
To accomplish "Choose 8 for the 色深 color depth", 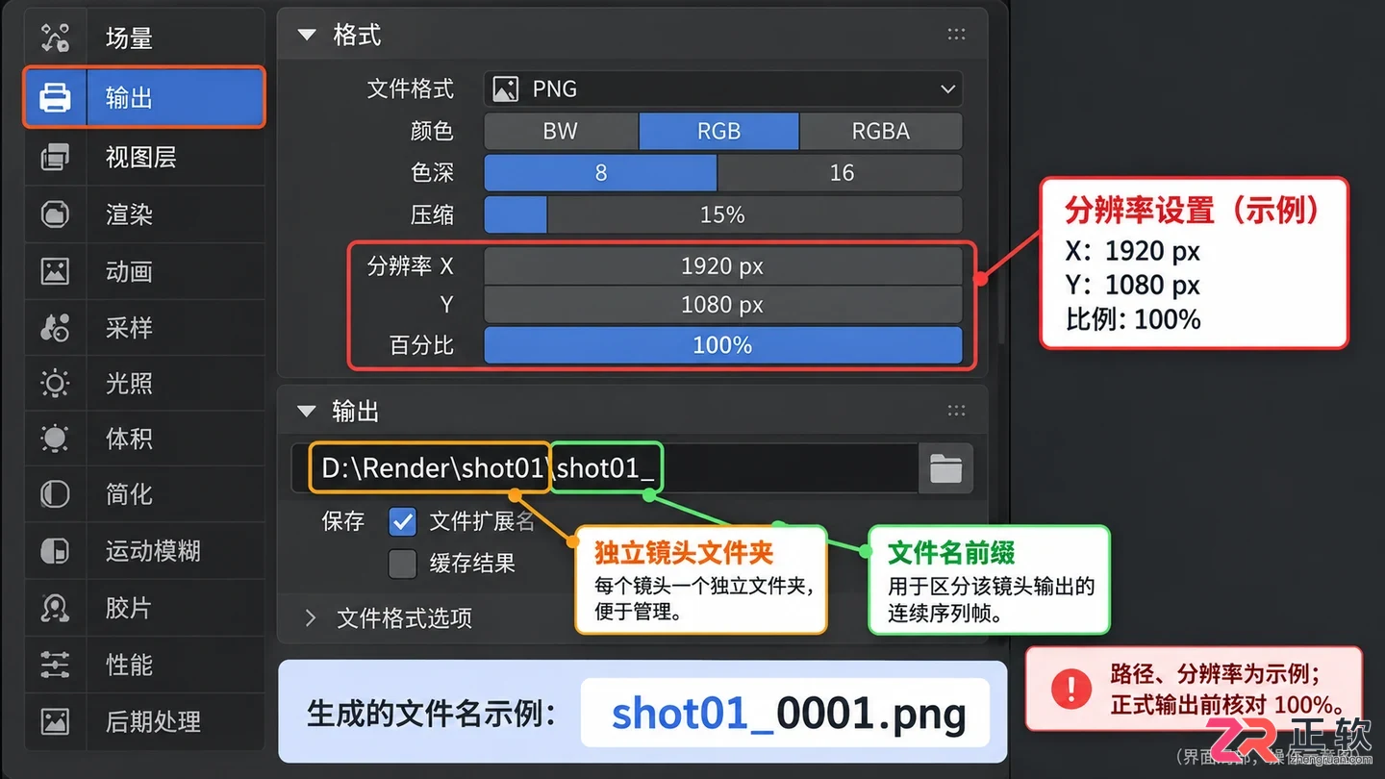I will (600, 172).
